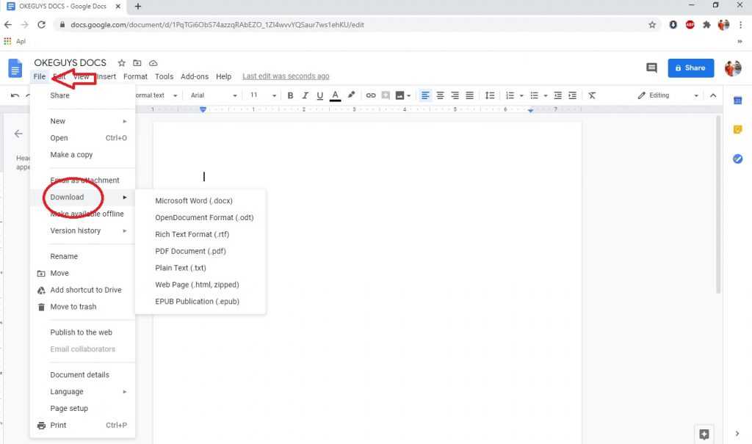Insert a numbered list
Screen dimensions: 752x444
coord(510,95)
